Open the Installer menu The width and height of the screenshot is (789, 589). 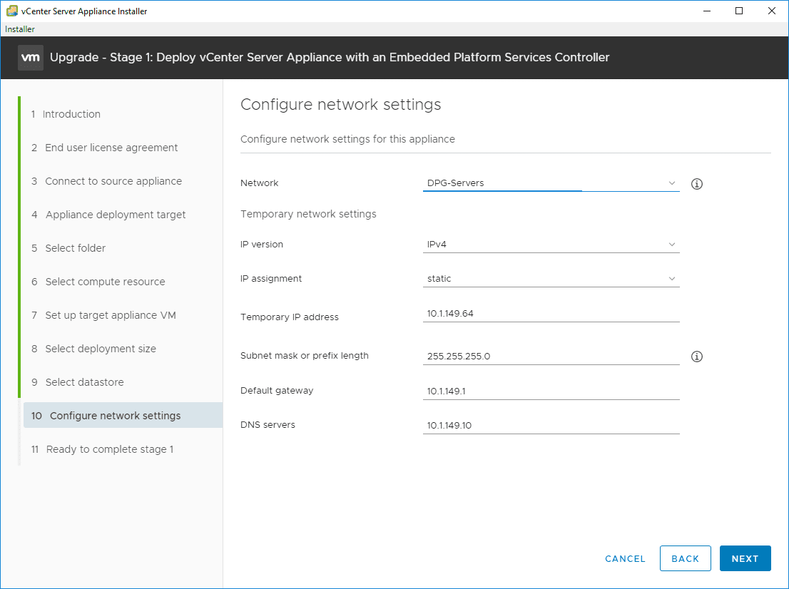click(20, 29)
